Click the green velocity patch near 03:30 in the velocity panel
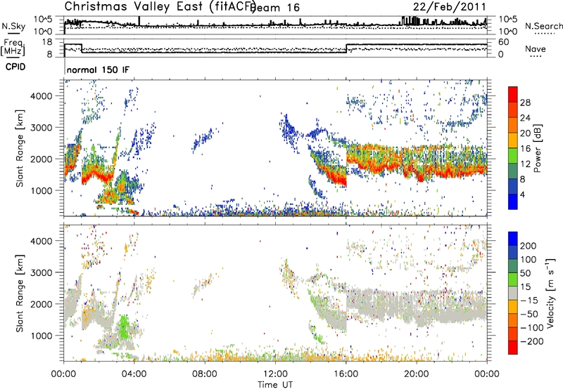Image resolution: width=563 pixels, height=389 pixels. (124, 327)
